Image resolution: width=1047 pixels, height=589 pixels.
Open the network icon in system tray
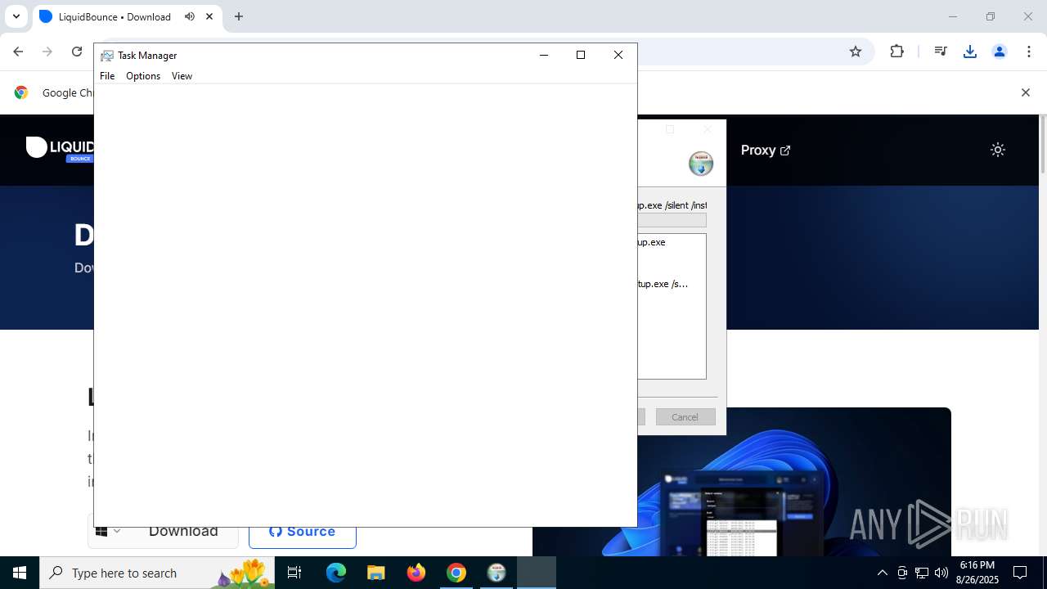[922, 573]
